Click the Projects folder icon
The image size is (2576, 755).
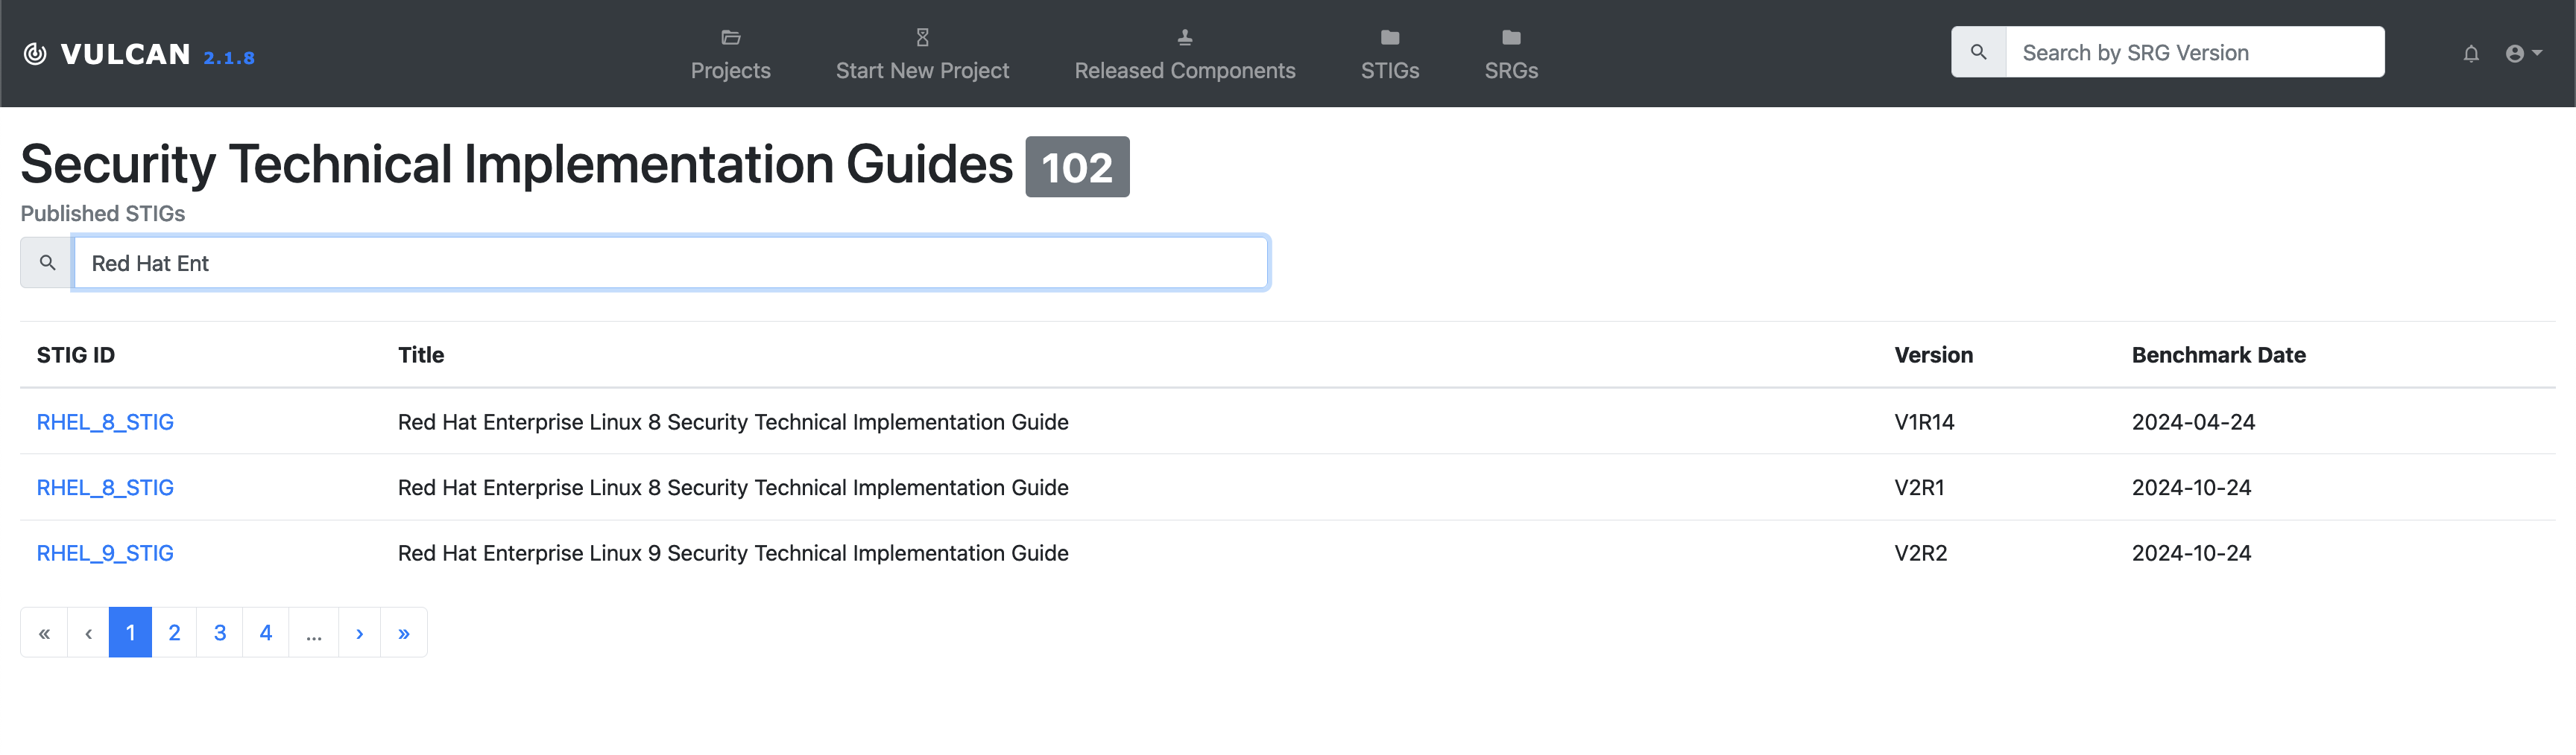730,38
